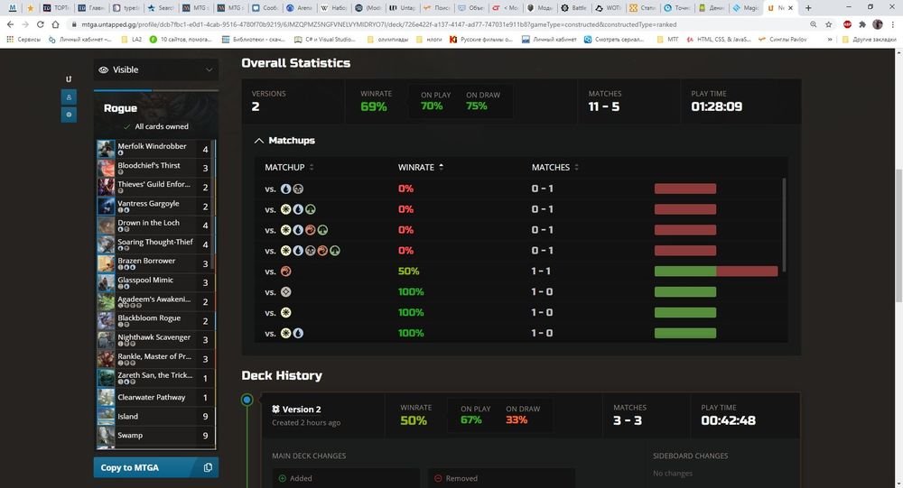Select Merfolk Windrobber card thumbnail

[106, 149]
